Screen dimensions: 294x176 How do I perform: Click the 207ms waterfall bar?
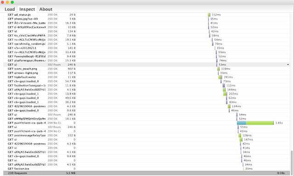click(x=225, y=93)
